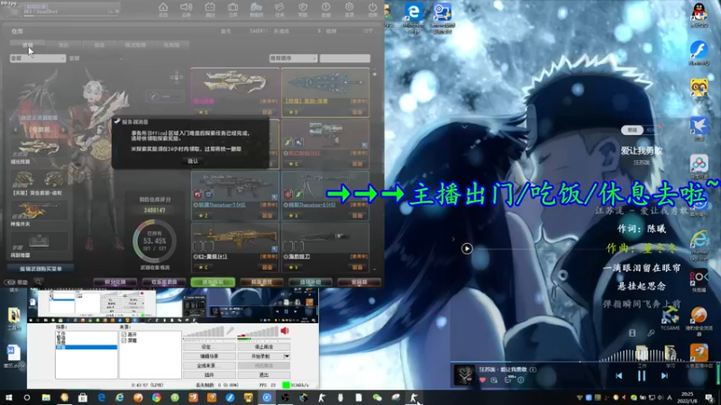Click 插件 in streaming window
The width and height of the screenshot is (721, 405).
(209, 374)
